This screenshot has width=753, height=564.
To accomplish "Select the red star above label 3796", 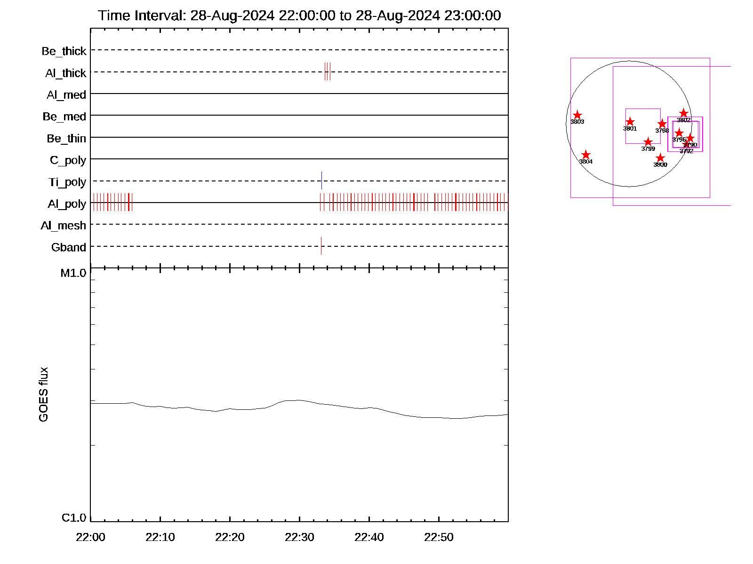I will tap(679, 133).
